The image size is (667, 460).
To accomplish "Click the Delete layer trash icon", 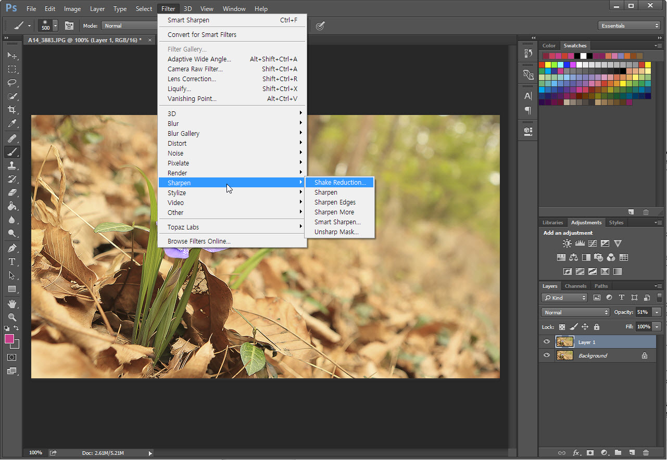I will 646,453.
